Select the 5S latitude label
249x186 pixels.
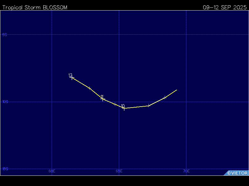tap(5, 35)
